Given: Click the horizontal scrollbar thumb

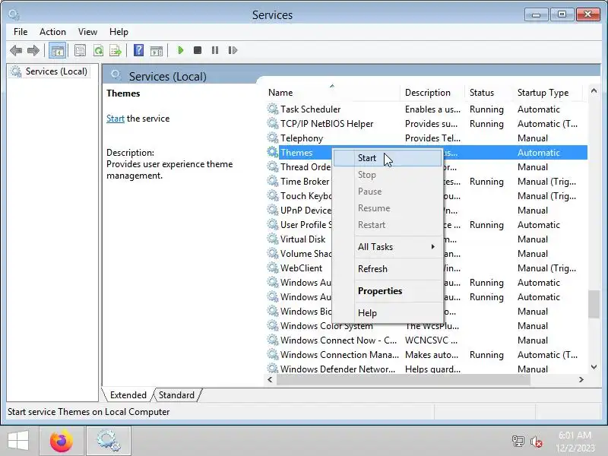Looking at the screenshot, I should (x=404, y=379).
